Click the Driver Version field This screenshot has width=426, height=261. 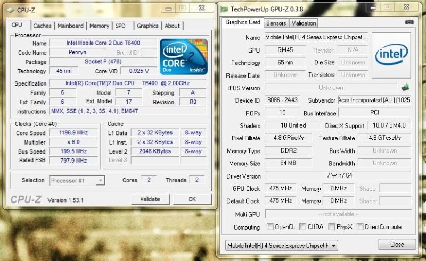click(338, 175)
